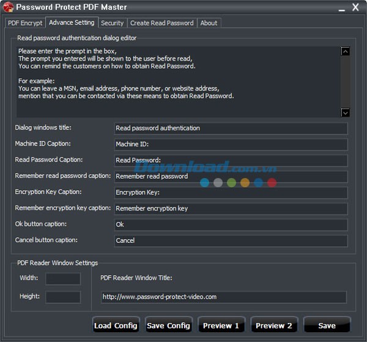
Task: Click the 'Read Password Caption:' label
Action: point(49,160)
